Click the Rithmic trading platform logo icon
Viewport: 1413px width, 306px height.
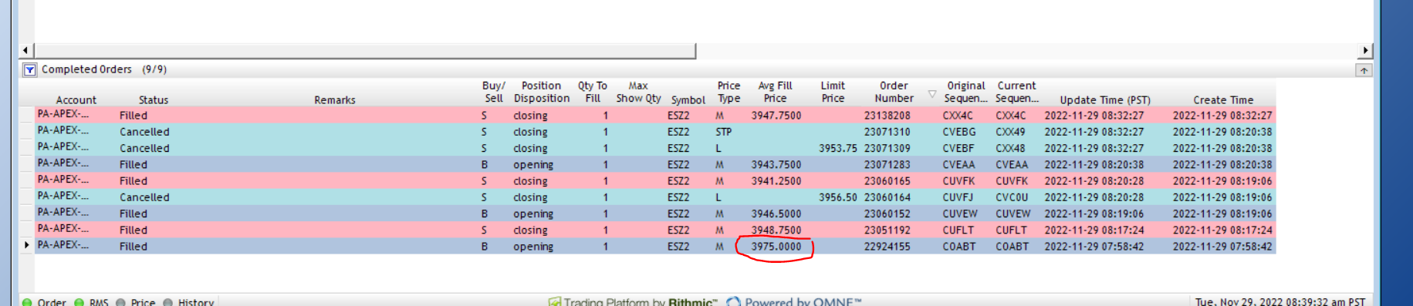pyautogui.click(x=554, y=301)
